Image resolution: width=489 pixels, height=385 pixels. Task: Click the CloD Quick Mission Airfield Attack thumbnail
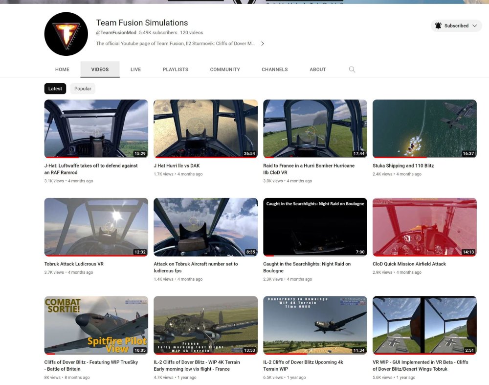424,227
